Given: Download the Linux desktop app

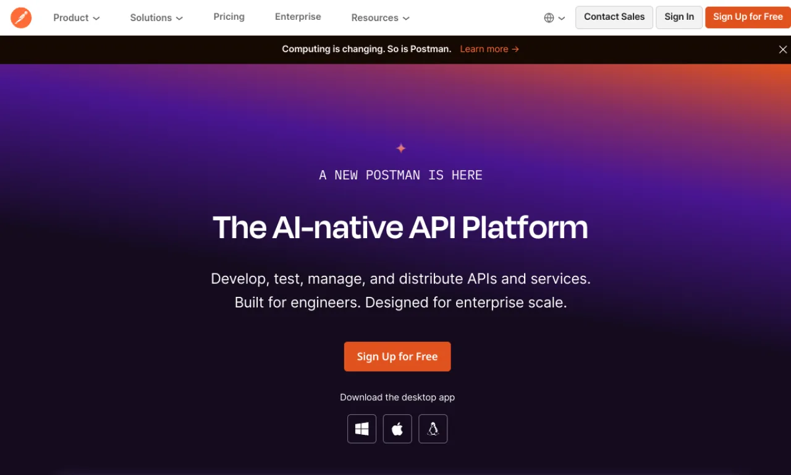Looking at the screenshot, I should (433, 429).
